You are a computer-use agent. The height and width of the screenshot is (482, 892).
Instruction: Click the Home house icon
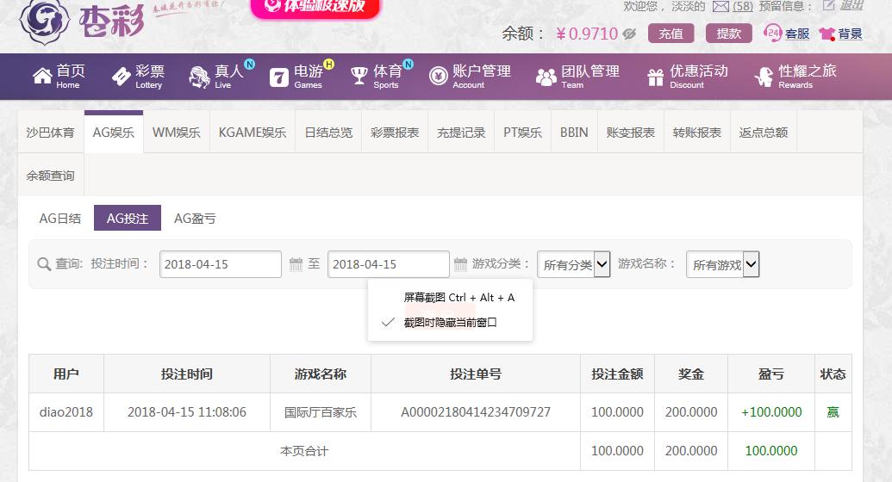pyautogui.click(x=43, y=76)
